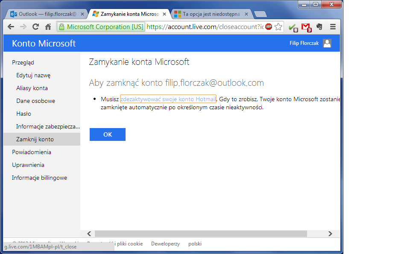Image resolution: width=410 pixels, height=254 pixels.
Task: Close the Outlook tab
Action: 82,14
